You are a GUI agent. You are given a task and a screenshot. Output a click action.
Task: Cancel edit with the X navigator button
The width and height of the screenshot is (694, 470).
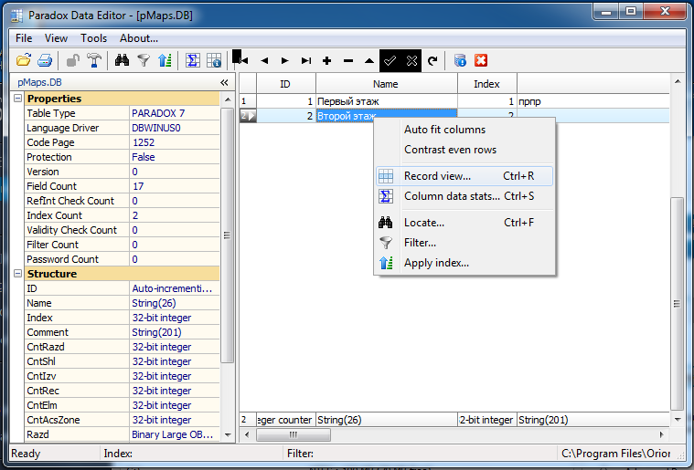click(411, 60)
